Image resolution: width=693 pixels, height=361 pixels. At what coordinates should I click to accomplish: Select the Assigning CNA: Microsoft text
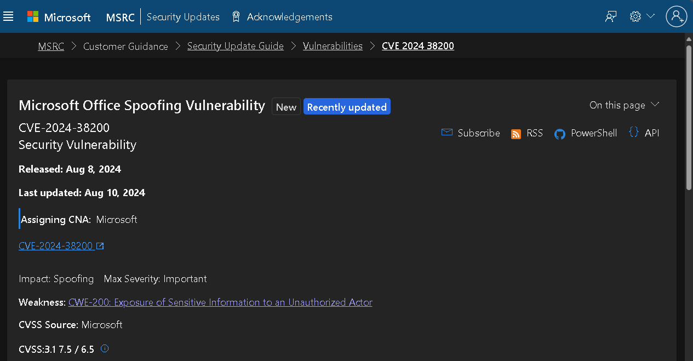[x=79, y=220]
